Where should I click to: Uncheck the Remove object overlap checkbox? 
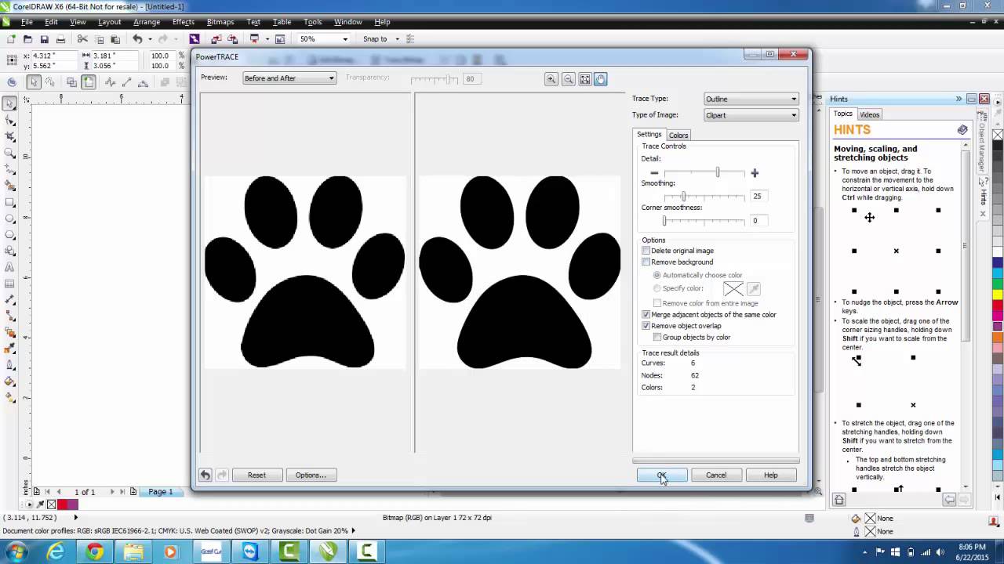646,326
